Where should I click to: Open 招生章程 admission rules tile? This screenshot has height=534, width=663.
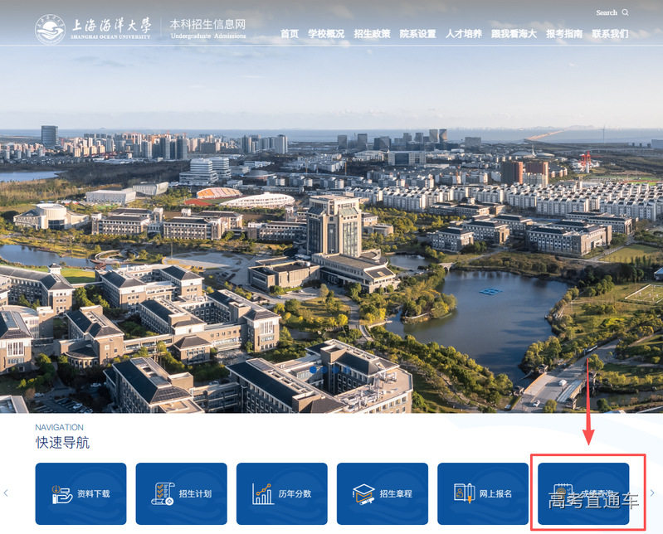coord(382,493)
